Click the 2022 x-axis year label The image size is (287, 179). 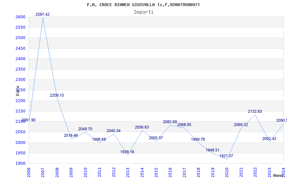pyautogui.click(x=255, y=173)
